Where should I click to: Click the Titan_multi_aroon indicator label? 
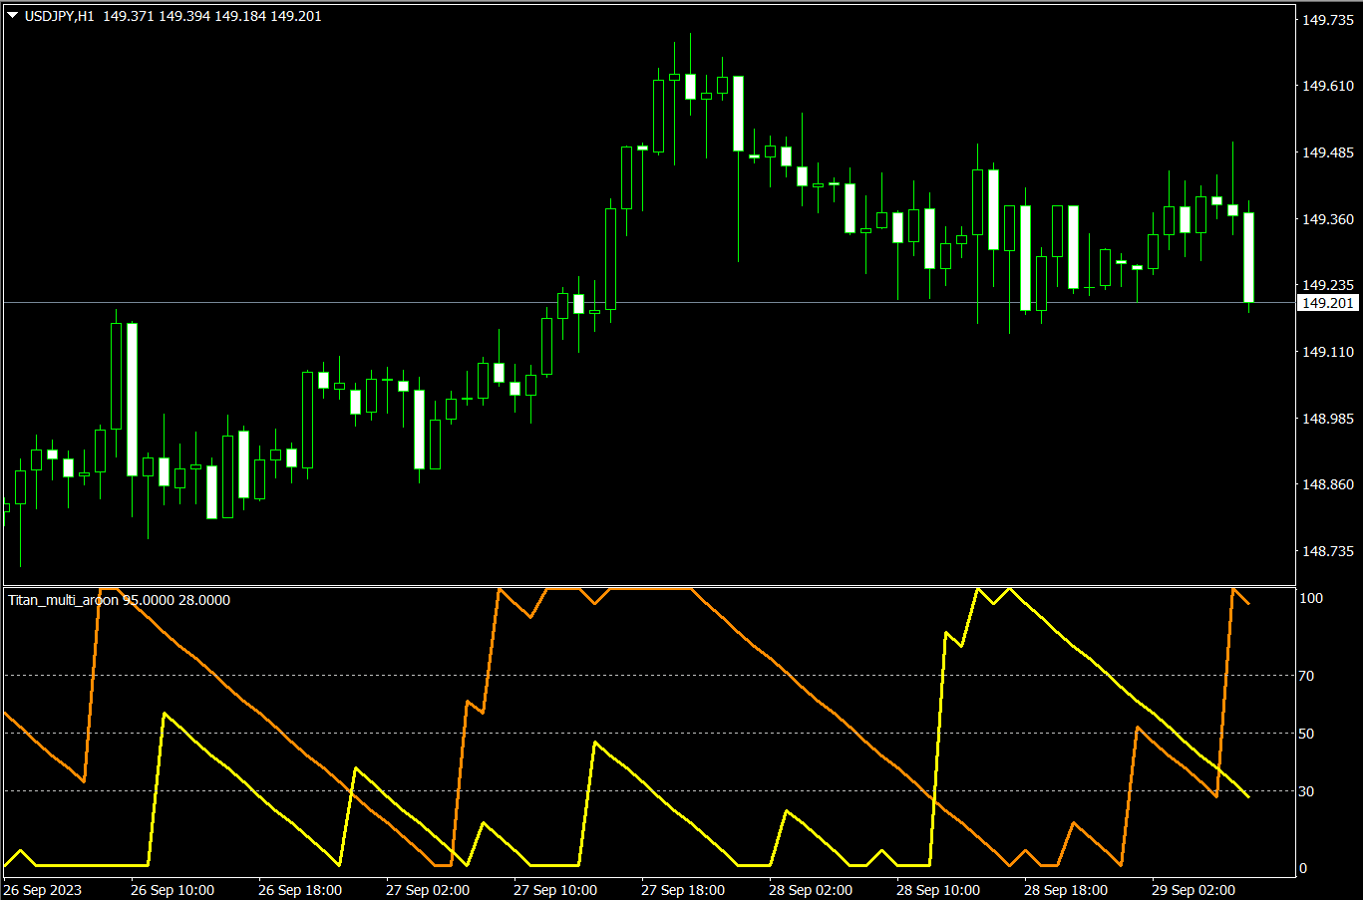coord(60,599)
